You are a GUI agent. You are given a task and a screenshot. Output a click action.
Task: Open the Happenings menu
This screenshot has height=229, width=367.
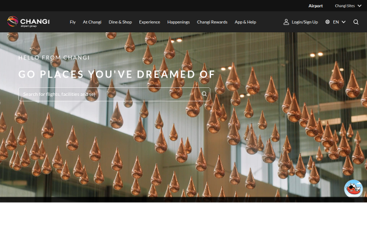click(179, 22)
